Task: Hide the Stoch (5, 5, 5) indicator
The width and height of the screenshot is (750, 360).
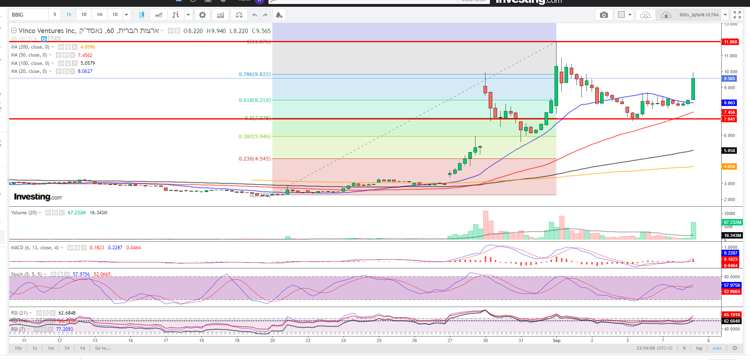Action: pyautogui.click(x=53, y=274)
